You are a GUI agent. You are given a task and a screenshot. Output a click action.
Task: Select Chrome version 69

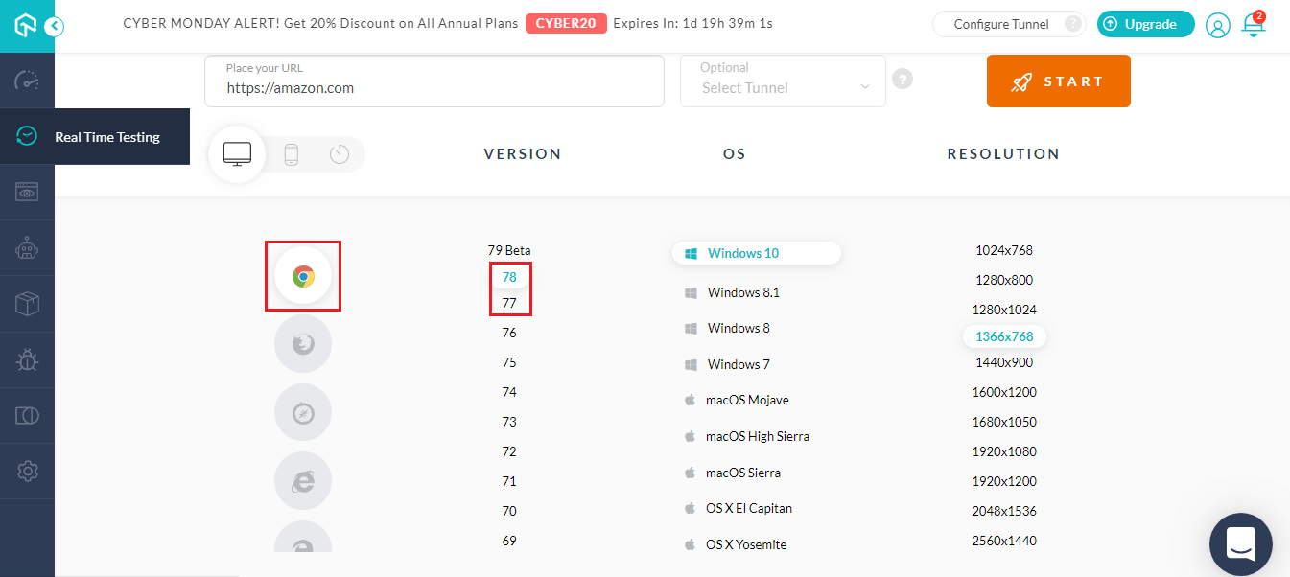coord(509,541)
